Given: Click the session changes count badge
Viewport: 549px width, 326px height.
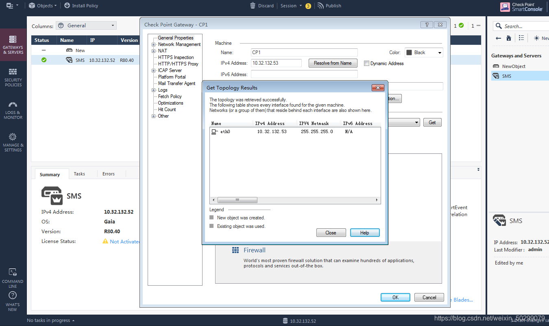Looking at the screenshot, I should tap(308, 6).
